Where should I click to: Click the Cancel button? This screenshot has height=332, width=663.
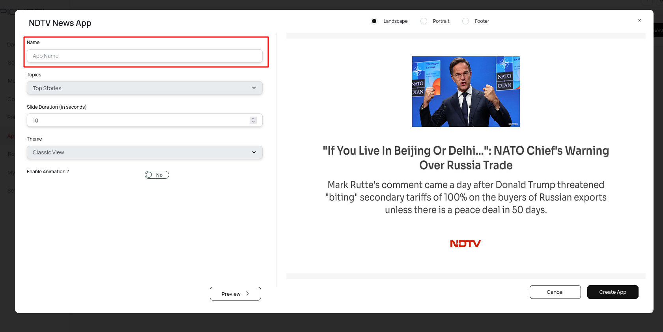[x=555, y=292]
